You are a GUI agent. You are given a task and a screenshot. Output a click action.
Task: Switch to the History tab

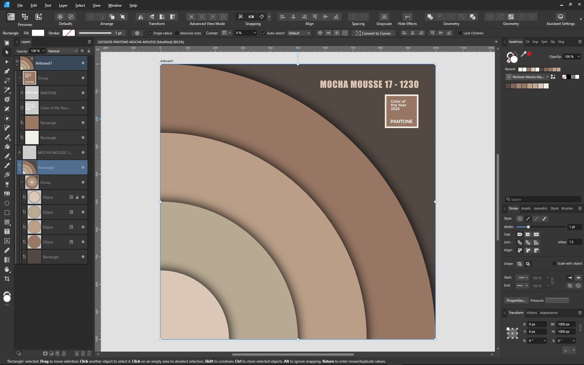(x=531, y=313)
